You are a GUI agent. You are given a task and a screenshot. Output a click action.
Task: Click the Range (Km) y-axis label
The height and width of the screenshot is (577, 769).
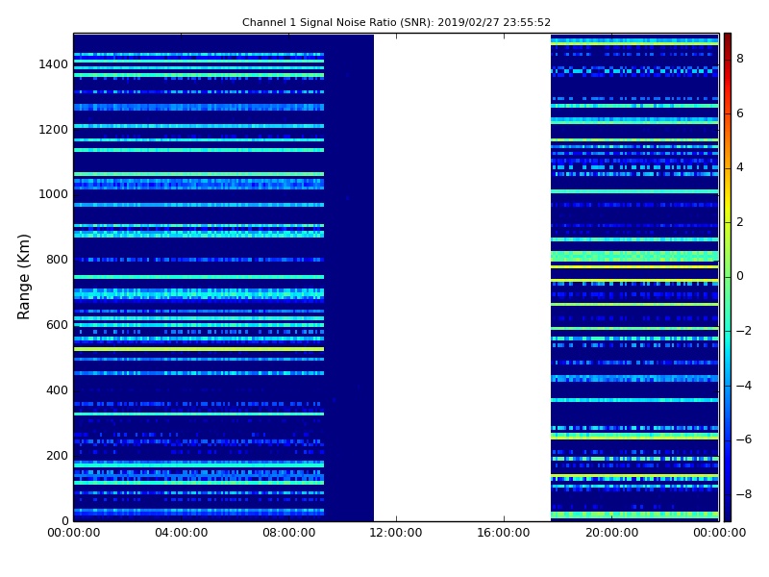tap(23, 277)
